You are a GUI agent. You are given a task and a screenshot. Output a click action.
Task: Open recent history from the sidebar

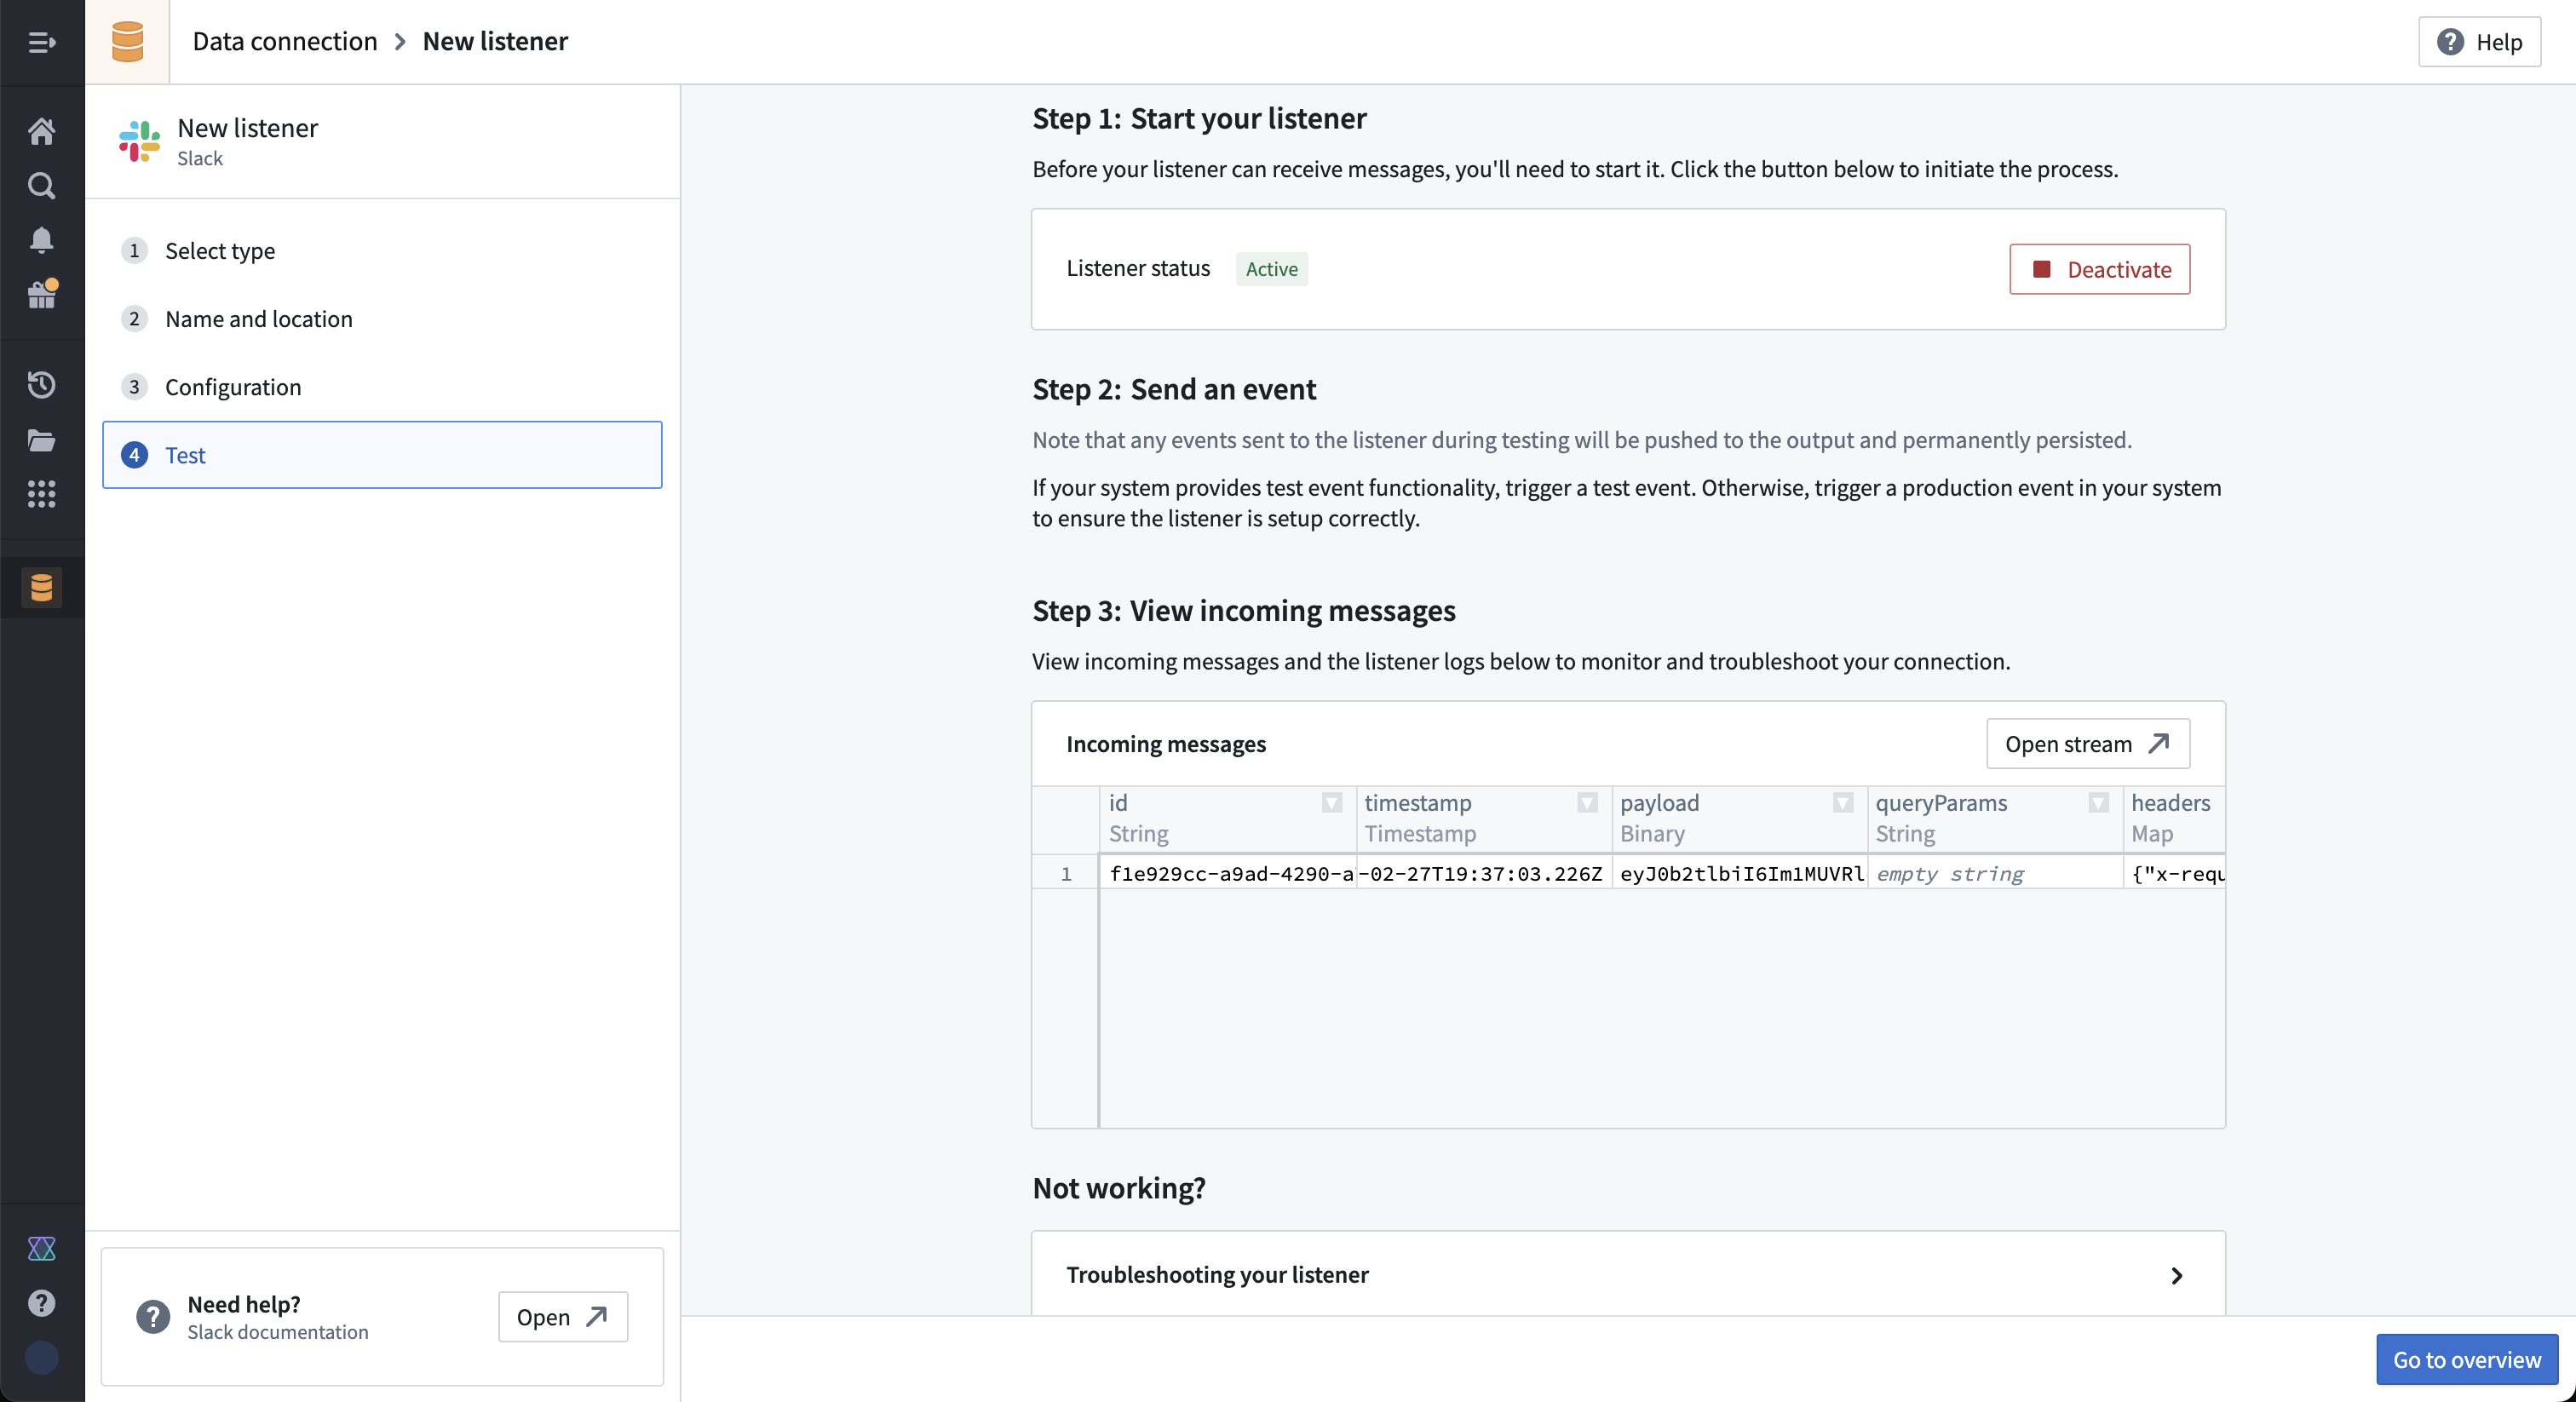tap(41, 384)
